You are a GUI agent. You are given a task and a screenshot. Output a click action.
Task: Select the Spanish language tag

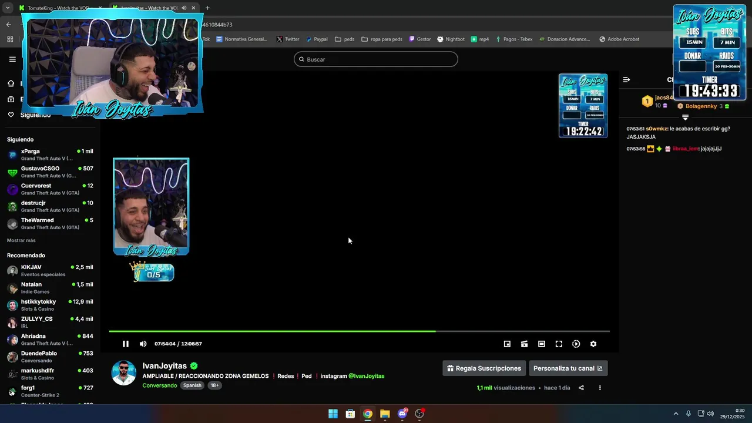pyautogui.click(x=192, y=385)
